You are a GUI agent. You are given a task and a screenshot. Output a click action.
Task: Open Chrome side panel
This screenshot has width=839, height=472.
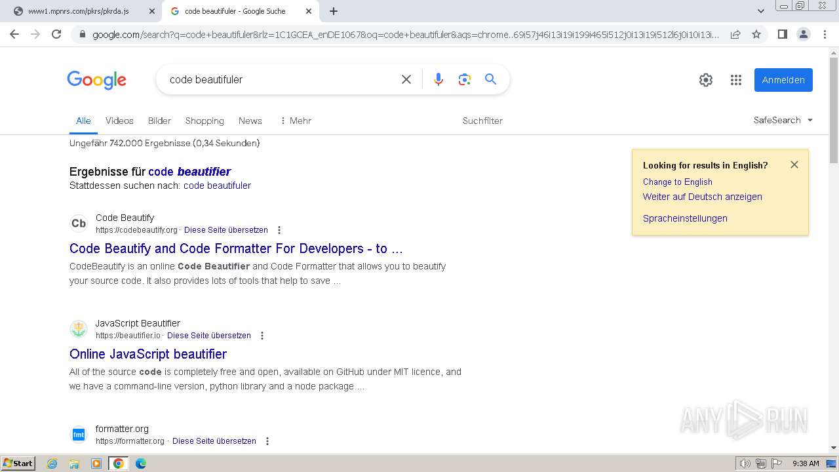pyautogui.click(x=782, y=34)
